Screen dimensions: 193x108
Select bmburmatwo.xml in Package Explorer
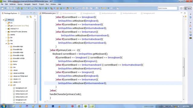click(21, 97)
